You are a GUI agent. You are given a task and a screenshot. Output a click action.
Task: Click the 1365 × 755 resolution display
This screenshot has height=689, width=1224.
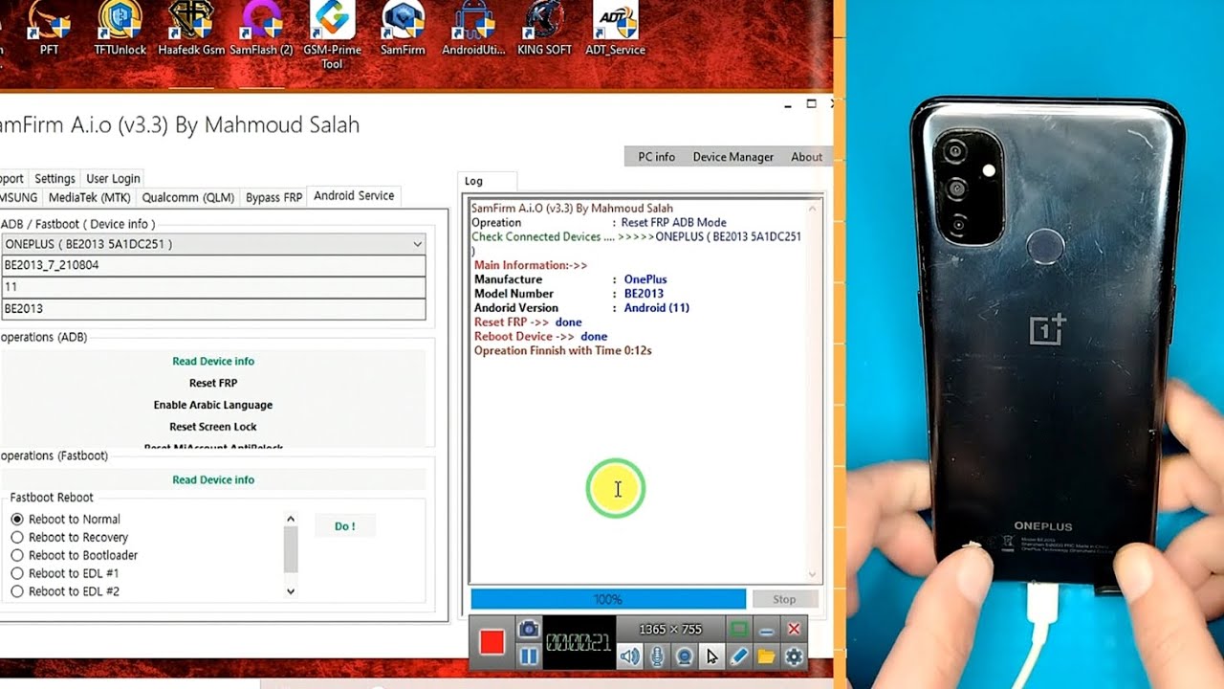coord(669,629)
